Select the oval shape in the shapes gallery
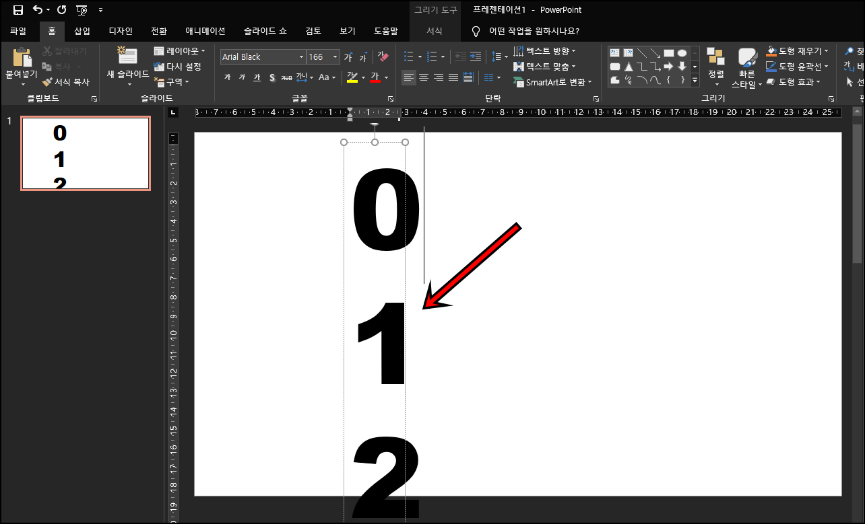The image size is (865, 524). click(x=682, y=52)
